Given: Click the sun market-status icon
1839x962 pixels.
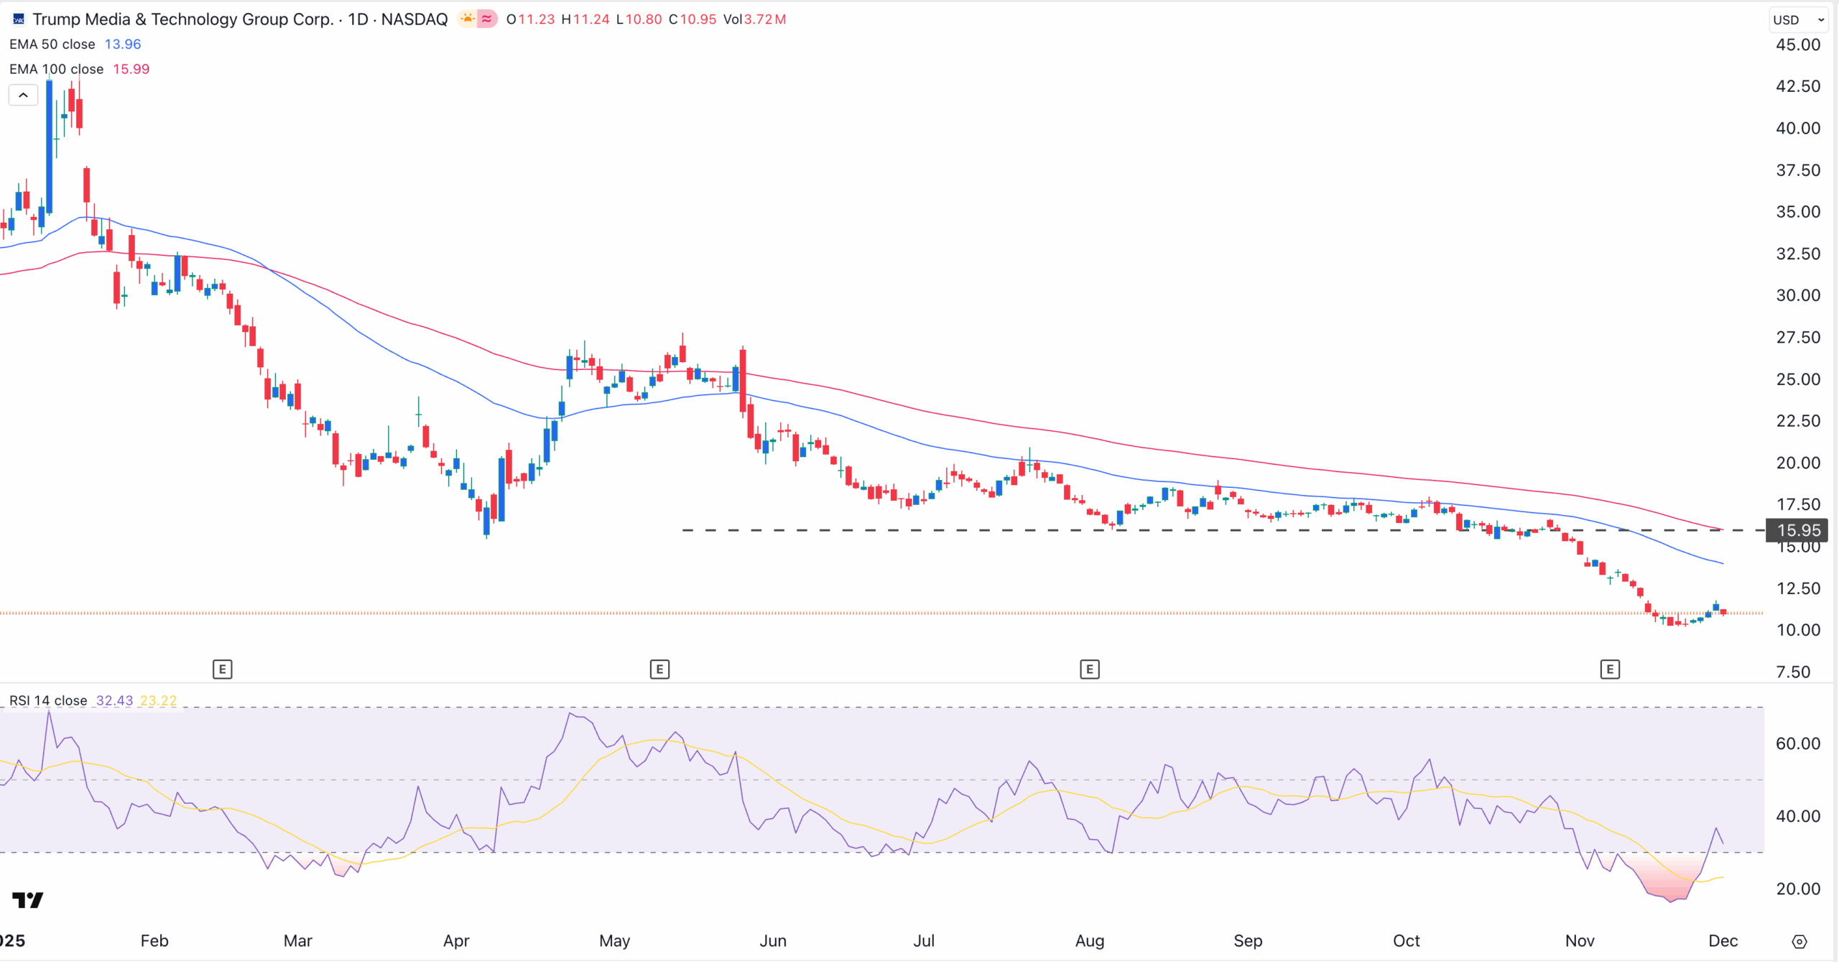Looking at the screenshot, I should (468, 19).
